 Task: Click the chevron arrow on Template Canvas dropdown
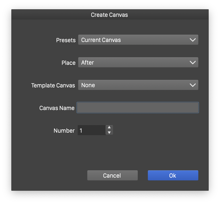pos(192,85)
